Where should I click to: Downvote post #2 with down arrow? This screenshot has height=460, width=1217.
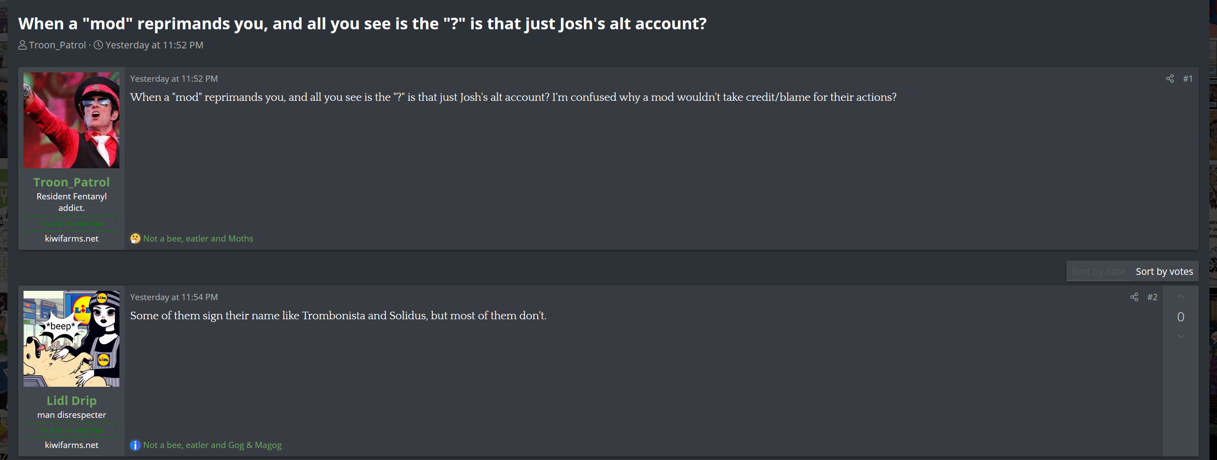1180,336
